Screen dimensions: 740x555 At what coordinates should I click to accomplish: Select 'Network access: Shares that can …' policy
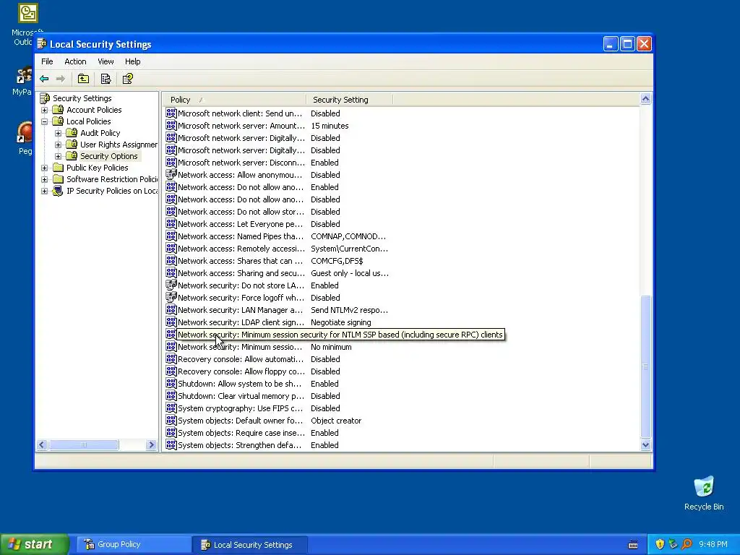point(240,260)
